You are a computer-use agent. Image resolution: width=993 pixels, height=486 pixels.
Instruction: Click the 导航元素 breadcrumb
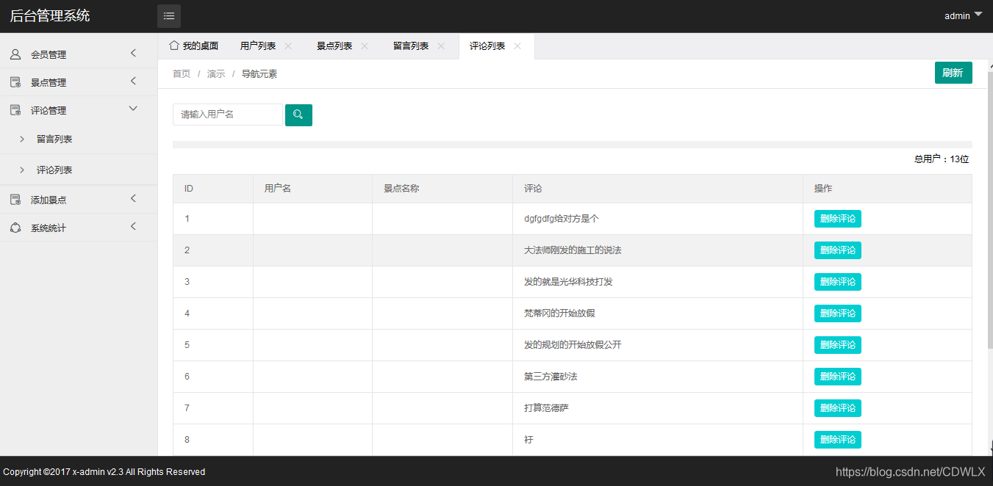(x=259, y=74)
